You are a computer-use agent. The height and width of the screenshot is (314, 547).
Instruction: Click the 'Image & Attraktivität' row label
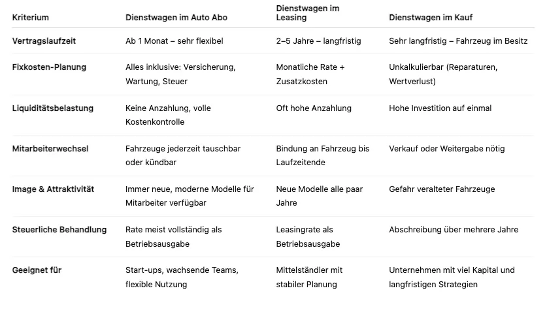(x=53, y=189)
